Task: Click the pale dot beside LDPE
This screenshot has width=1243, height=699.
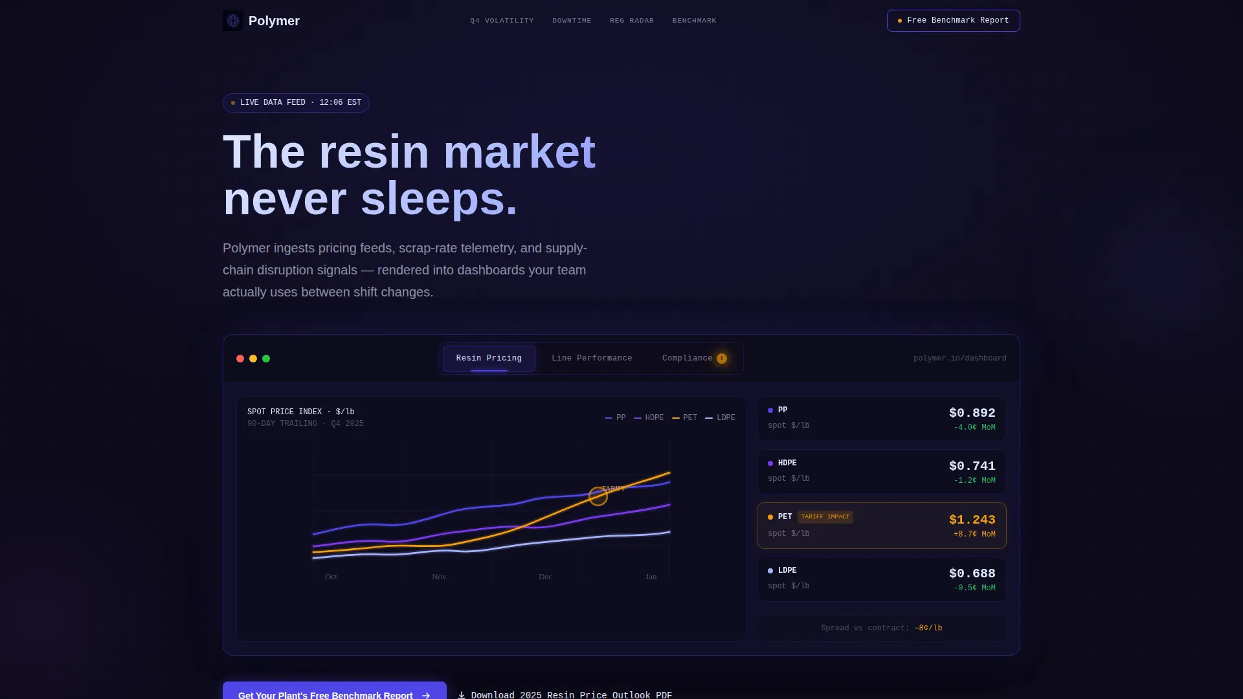Action: coord(770,571)
